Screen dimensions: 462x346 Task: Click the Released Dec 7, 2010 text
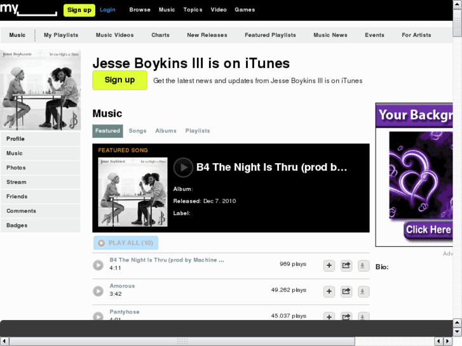205,201
